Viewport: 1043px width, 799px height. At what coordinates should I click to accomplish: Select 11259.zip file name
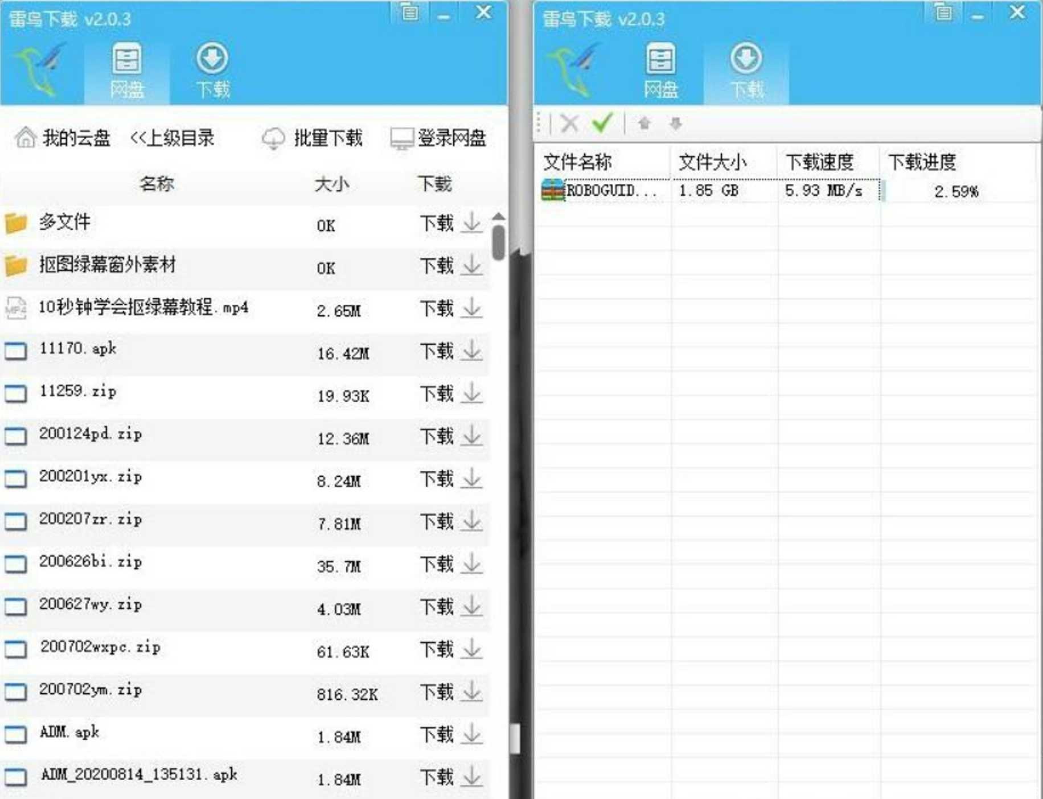pyautogui.click(x=77, y=392)
